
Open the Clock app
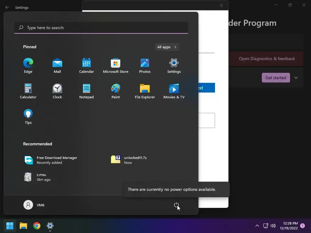(x=57, y=91)
